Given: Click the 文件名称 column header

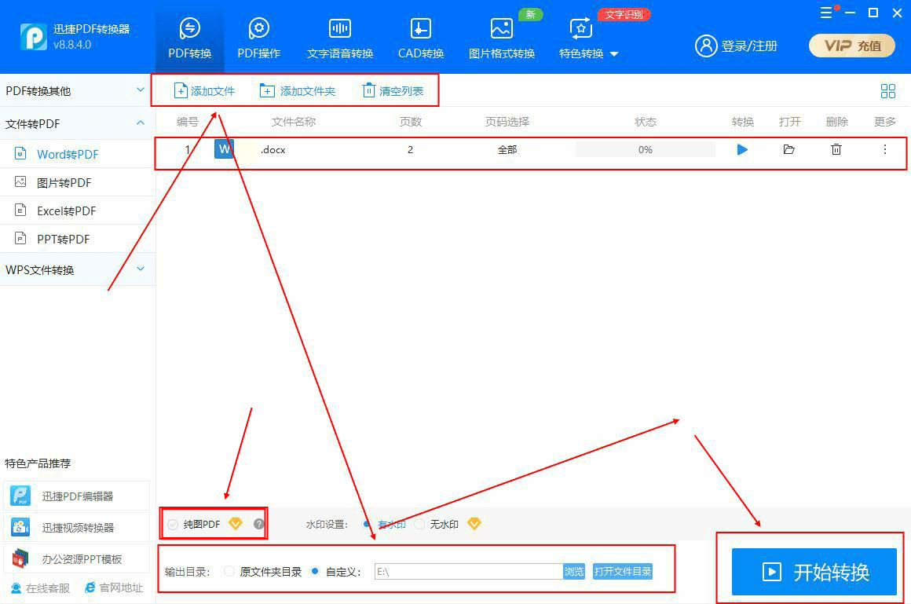Looking at the screenshot, I should pyautogui.click(x=294, y=122).
